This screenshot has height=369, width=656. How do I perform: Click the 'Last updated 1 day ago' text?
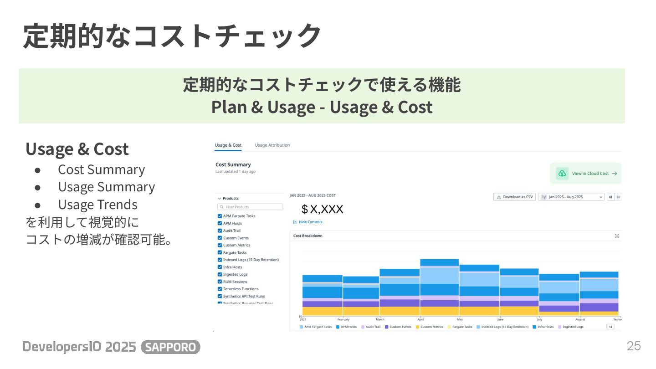pos(236,172)
